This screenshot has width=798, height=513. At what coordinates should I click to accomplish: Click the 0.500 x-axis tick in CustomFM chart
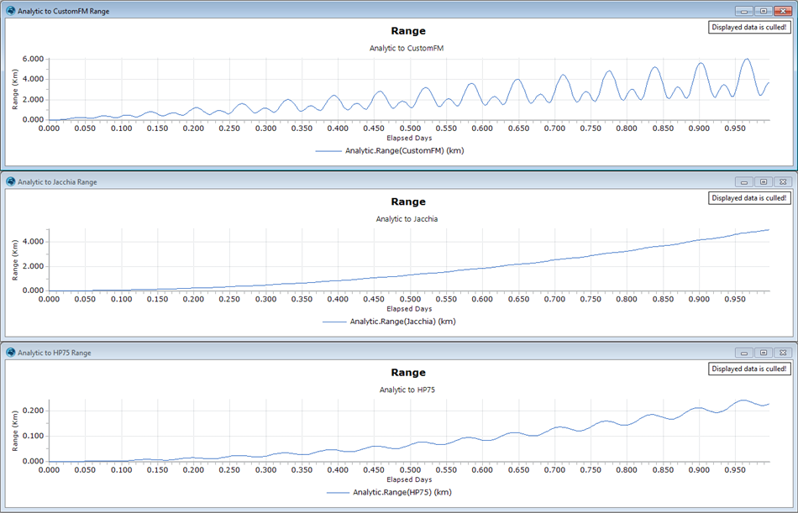point(410,128)
